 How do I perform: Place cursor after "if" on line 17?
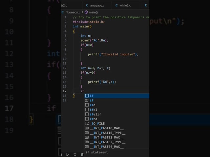click(x=84, y=91)
